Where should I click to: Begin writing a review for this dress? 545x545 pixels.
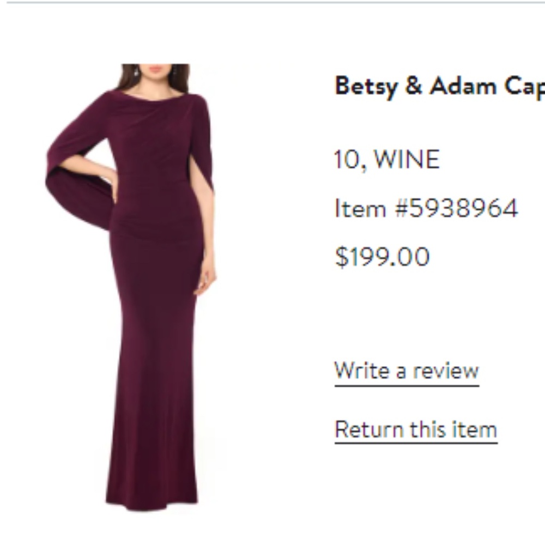point(408,371)
